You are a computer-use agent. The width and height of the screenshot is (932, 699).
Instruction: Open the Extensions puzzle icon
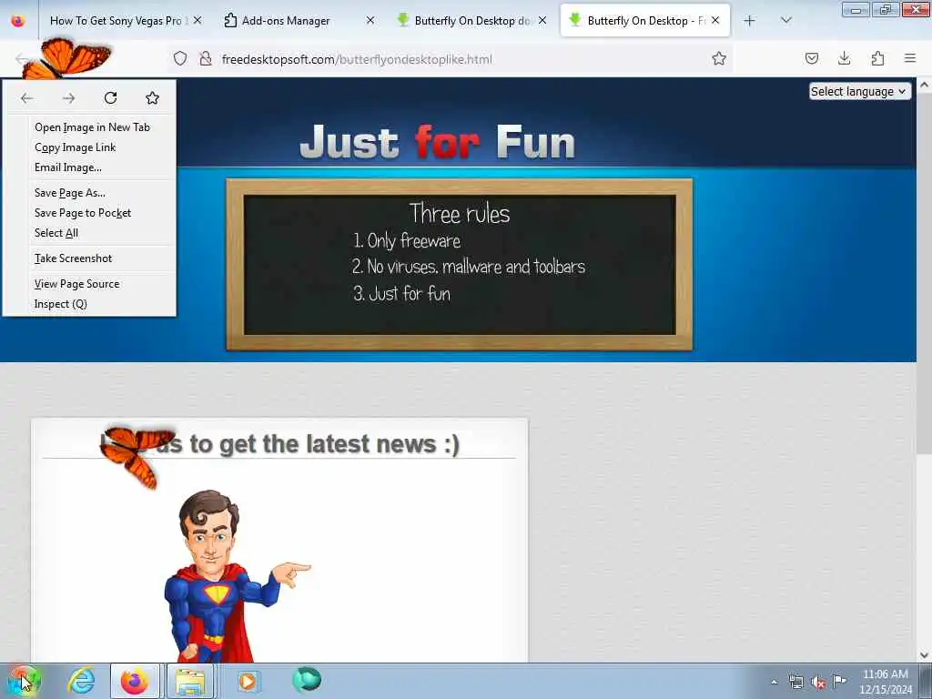tap(877, 58)
